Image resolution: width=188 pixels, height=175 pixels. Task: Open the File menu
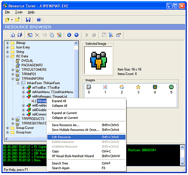(x=7, y=12)
